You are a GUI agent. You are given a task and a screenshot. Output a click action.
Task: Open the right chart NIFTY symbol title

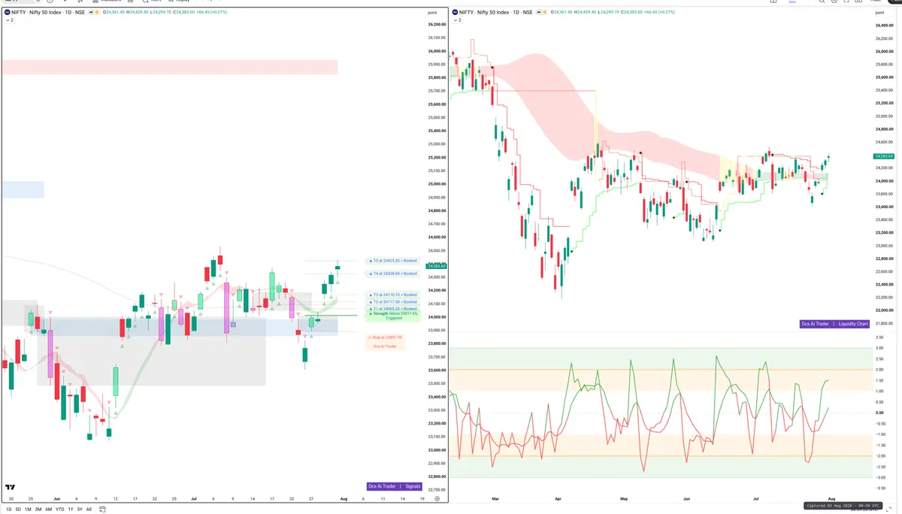click(x=498, y=13)
